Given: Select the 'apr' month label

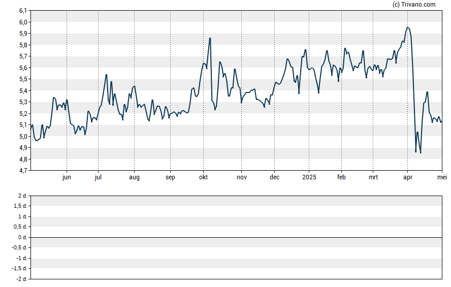Looking at the screenshot, I should pyautogui.click(x=407, y=177).
